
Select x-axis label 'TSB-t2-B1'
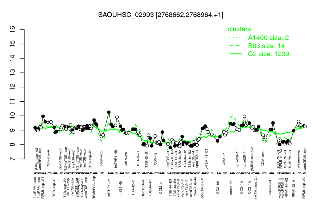[146, 158]
